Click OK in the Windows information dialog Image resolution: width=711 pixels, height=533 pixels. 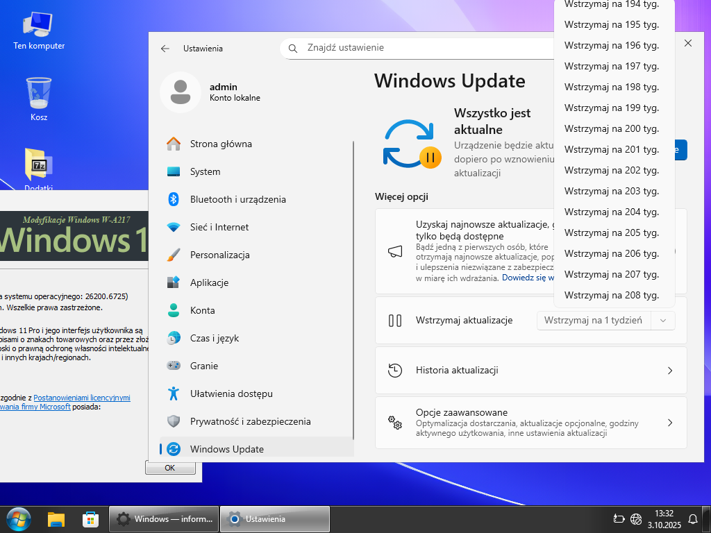click(x=169, y=468)
